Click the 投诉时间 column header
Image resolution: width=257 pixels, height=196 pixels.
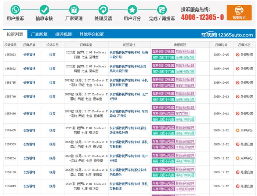pos(221,45)
